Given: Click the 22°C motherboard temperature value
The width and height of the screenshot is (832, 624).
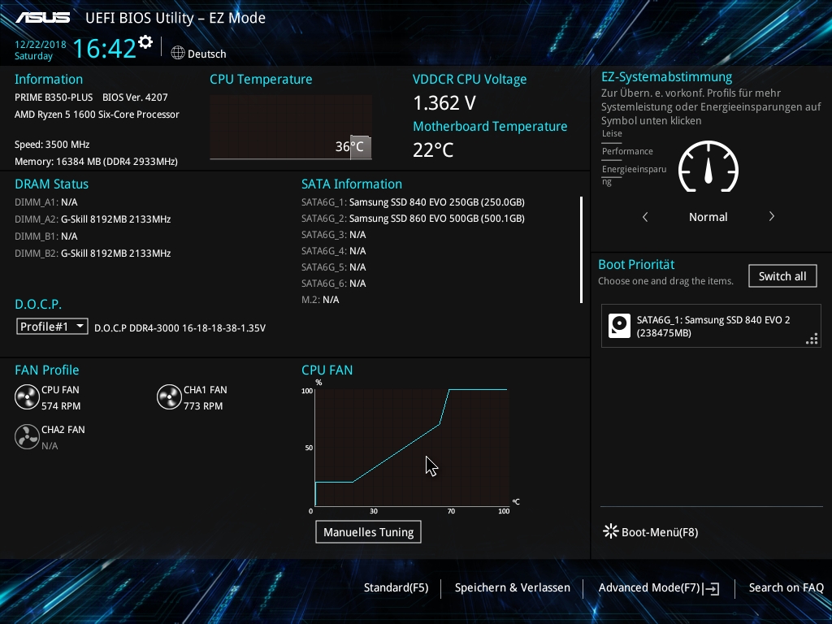Looking at the screenshot, I should pos(433,149).
